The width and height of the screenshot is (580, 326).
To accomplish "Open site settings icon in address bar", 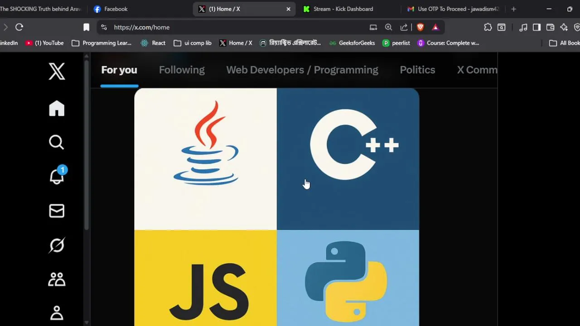I will [x=104, y=27].
